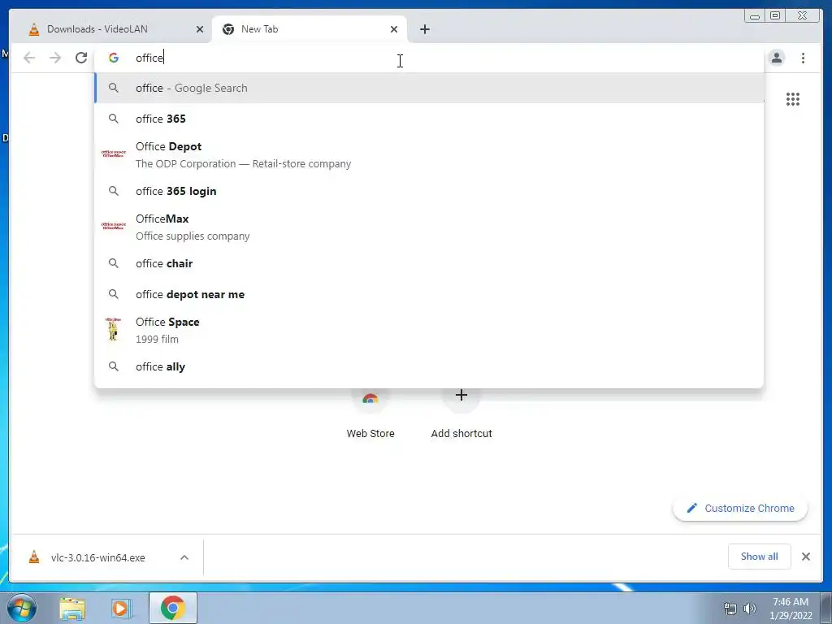Click the Office Space film poster thumbnail
The width and height of the screenshot is (832, 624).
[x=113, y=329]
